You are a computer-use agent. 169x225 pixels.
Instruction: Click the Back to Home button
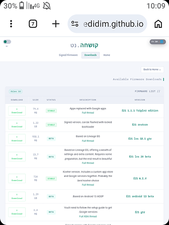click(152, 69)
